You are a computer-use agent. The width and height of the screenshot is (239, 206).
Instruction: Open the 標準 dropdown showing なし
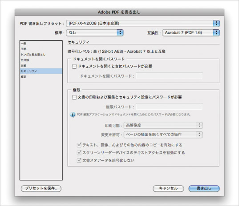tap(95, 33)
